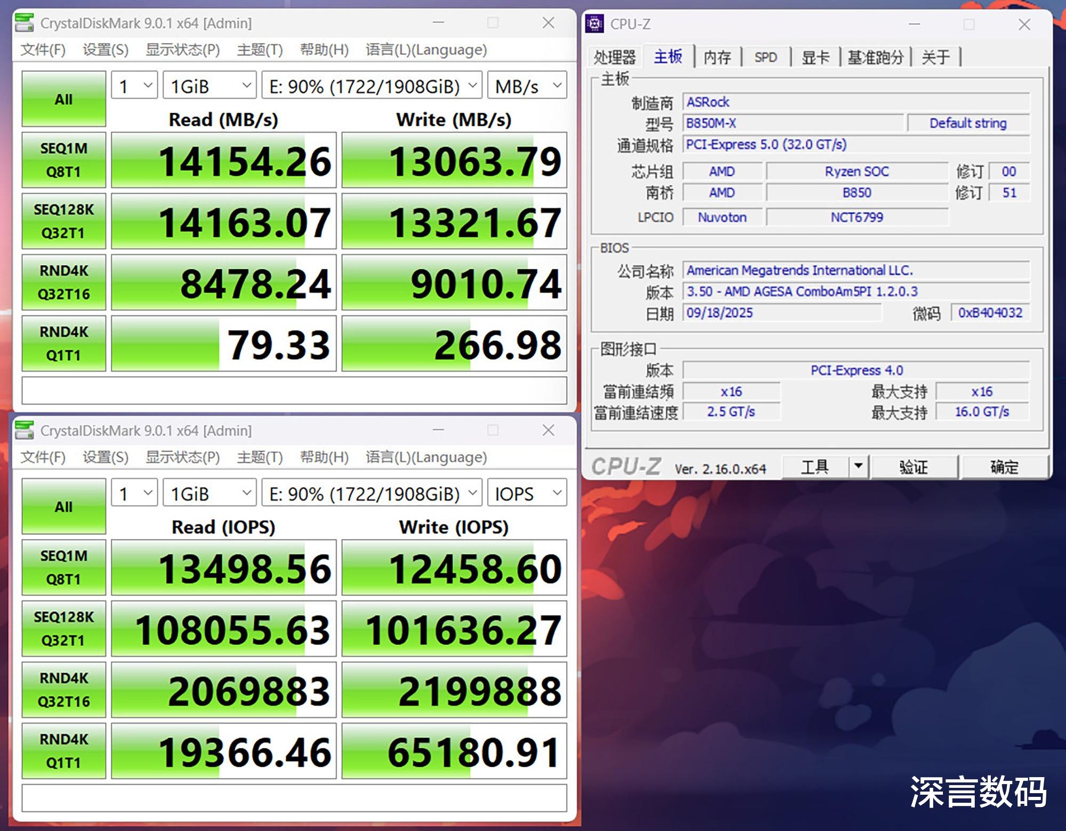Open the CPU-Z Tools dropdown arrow
Screen dimensions: 1066x831
pos(858,466)
